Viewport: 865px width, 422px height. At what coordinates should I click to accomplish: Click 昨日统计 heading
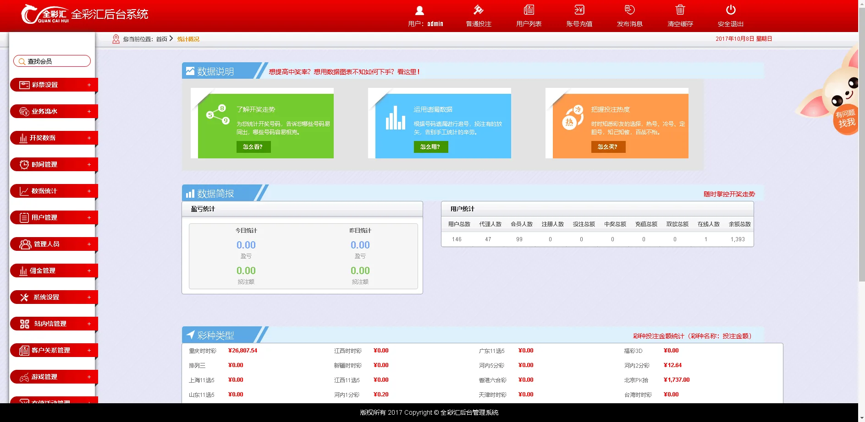pos(360,231)
